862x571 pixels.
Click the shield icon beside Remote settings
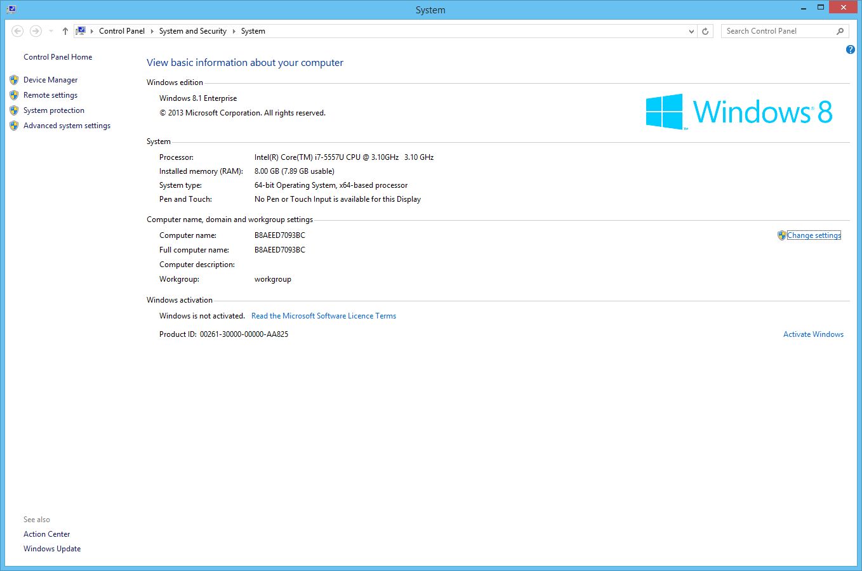tap(14, 95)
